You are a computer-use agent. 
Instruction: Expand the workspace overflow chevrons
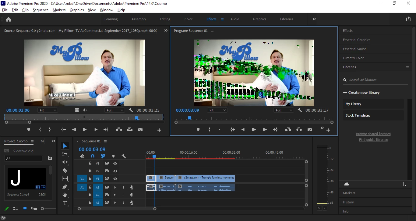pyautogui.click(x=314, y=19)
